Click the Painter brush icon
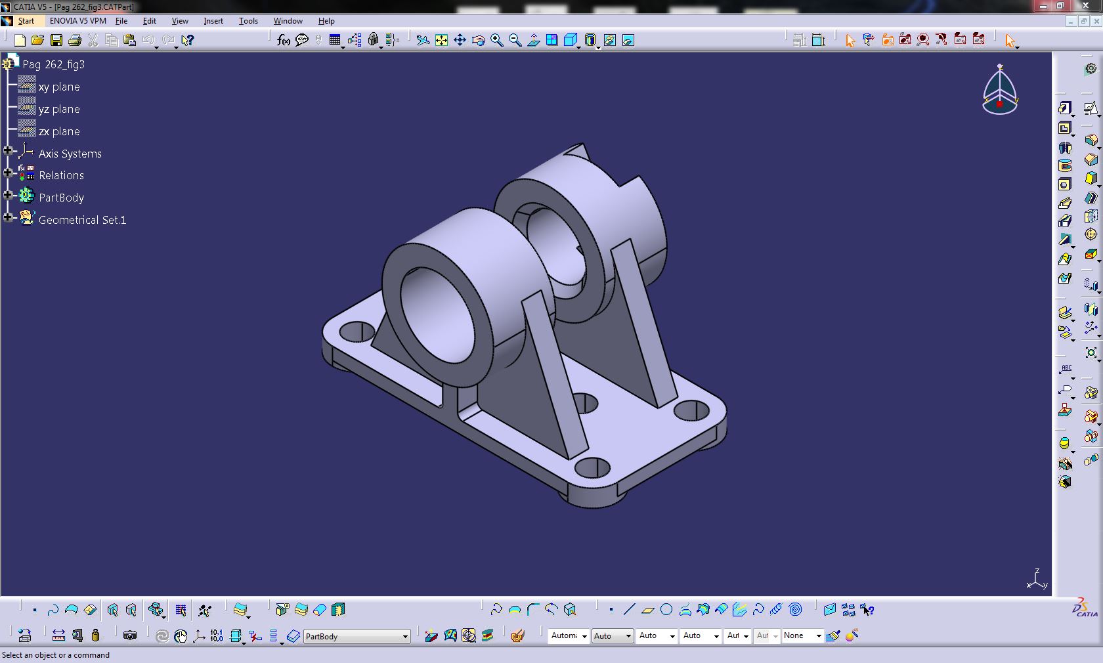Viewport: 1103px width, 663px height. pyautogui.click(x=833, y=635)
